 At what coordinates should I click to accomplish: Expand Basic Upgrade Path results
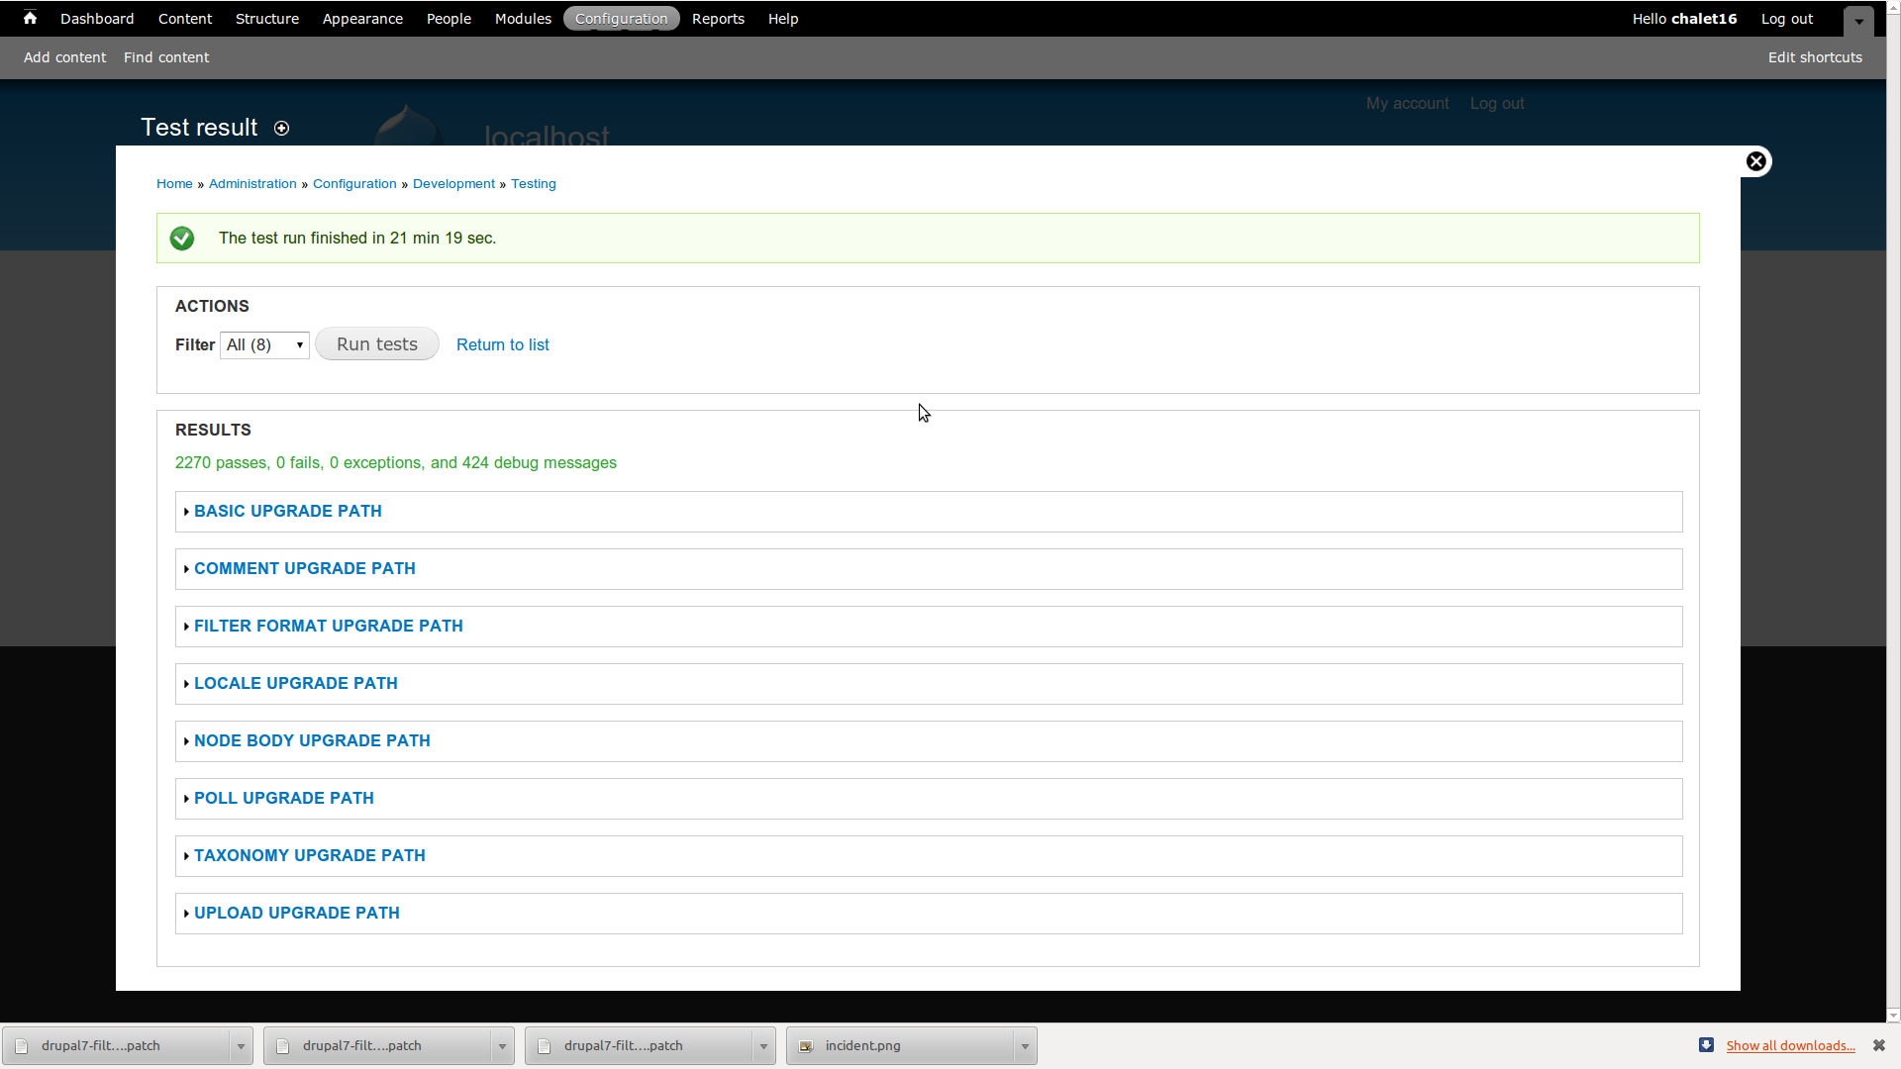tap(287, 511)
